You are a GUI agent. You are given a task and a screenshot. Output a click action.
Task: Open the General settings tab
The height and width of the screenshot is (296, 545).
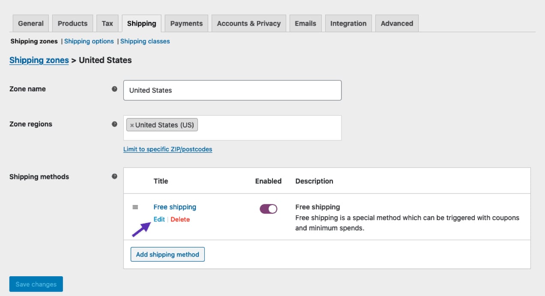click(30, 23)
